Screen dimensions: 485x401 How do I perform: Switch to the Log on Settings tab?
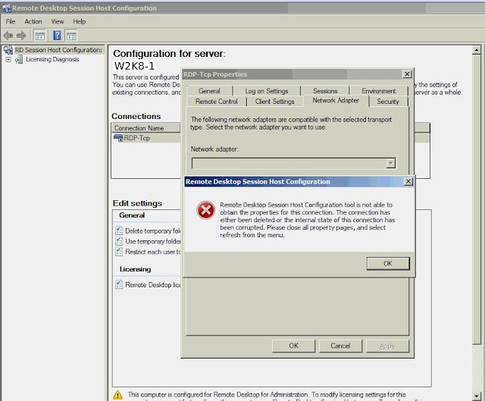(267, 91)
